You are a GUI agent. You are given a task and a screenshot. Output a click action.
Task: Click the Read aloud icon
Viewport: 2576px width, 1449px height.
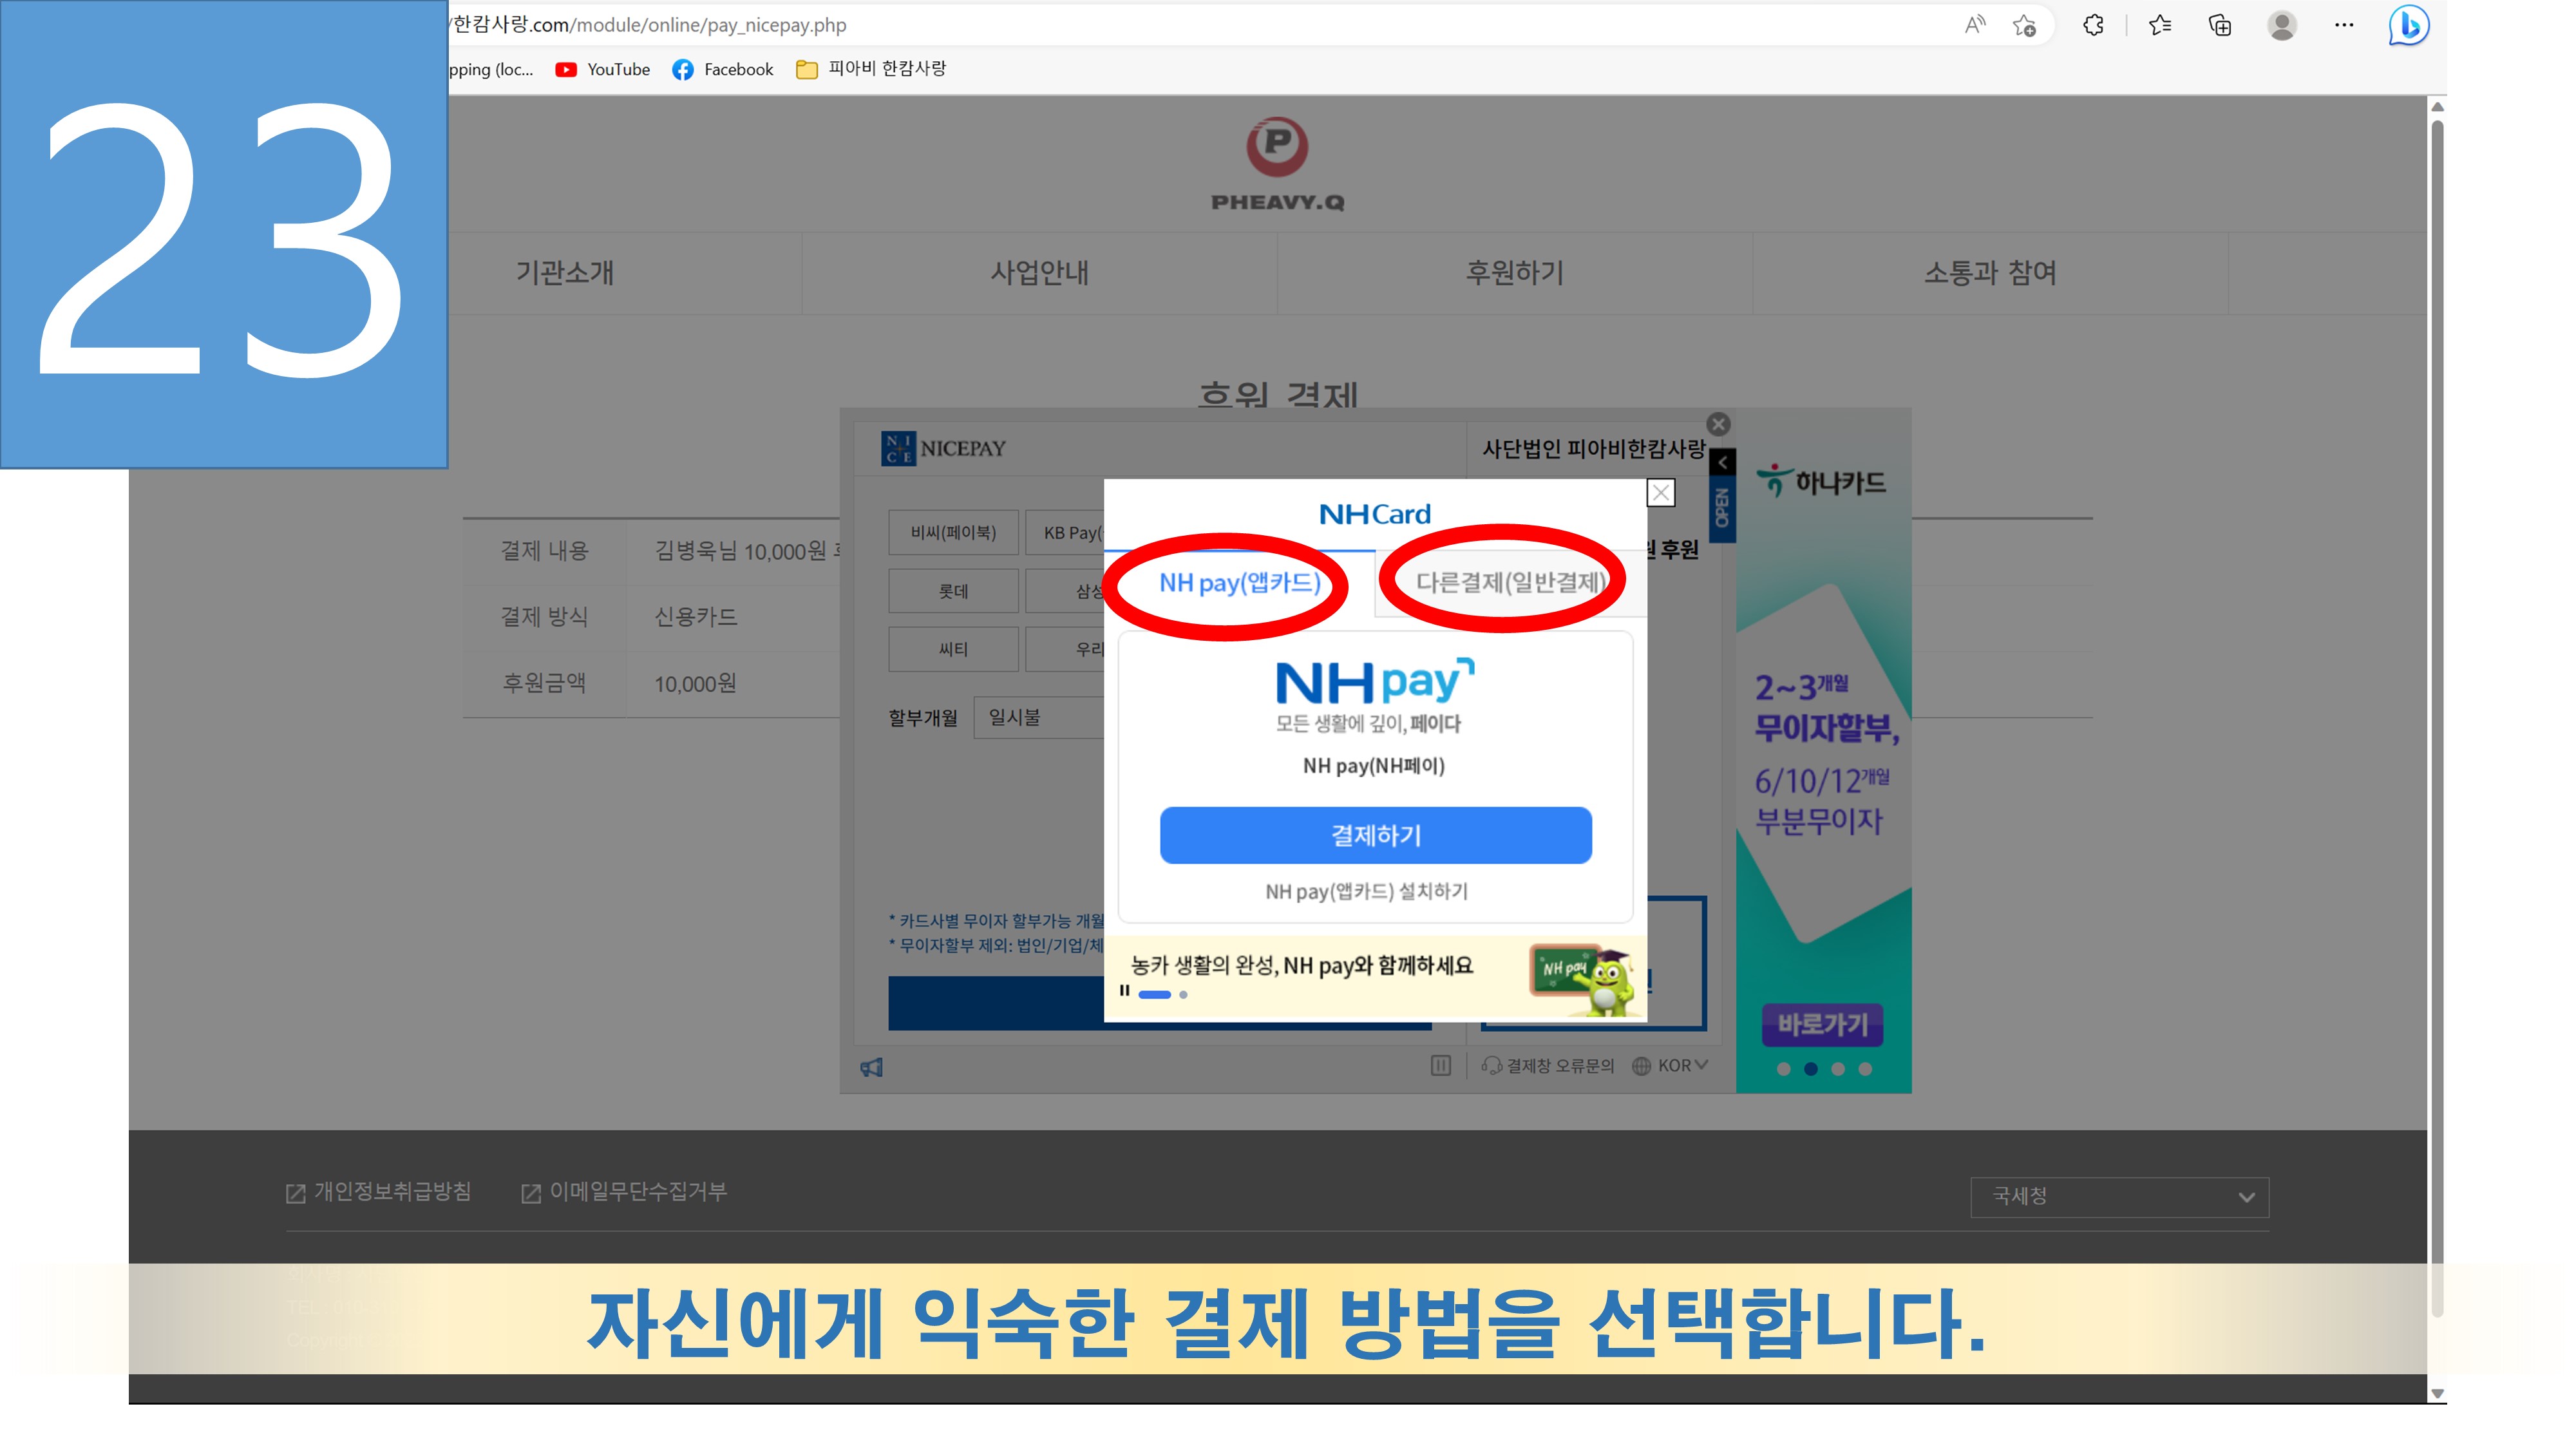1975,26
